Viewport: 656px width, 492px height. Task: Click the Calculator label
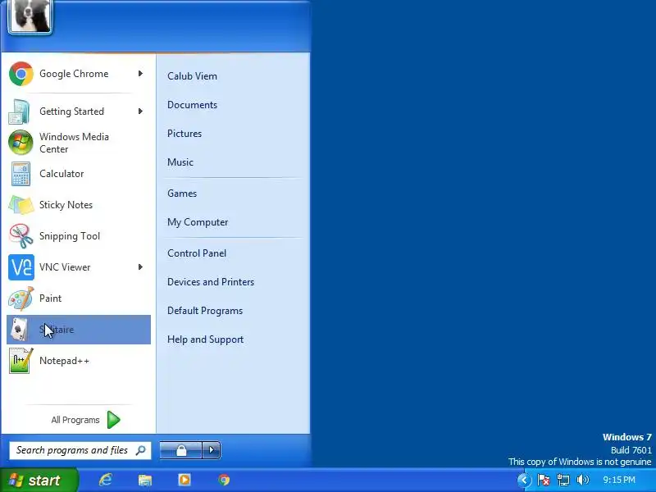point(61,174)
